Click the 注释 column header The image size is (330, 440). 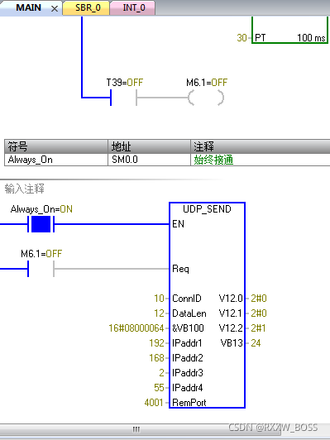pos(261,146)
